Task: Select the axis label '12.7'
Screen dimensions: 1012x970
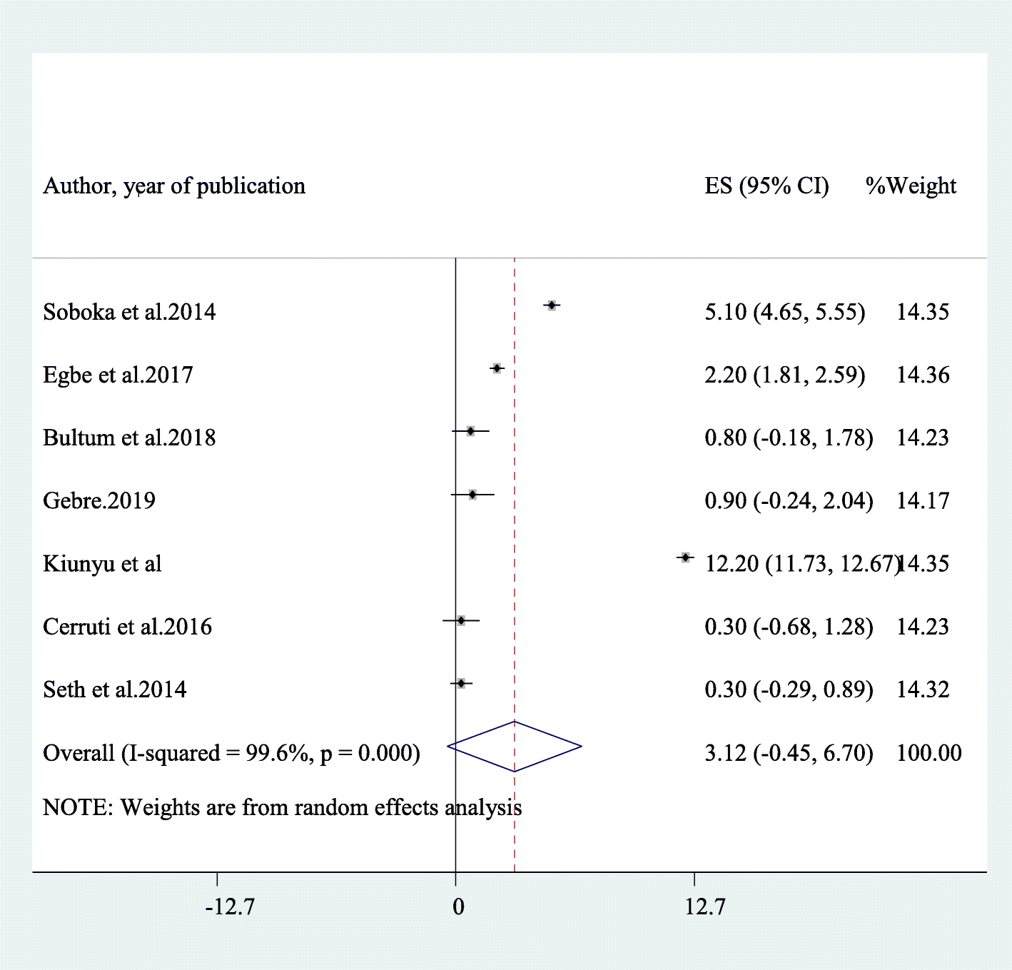Action: point(705,907)
